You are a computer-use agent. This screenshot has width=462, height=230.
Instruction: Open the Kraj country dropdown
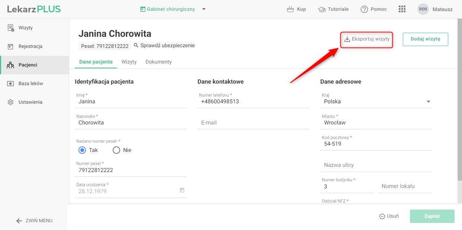(428, 101)
